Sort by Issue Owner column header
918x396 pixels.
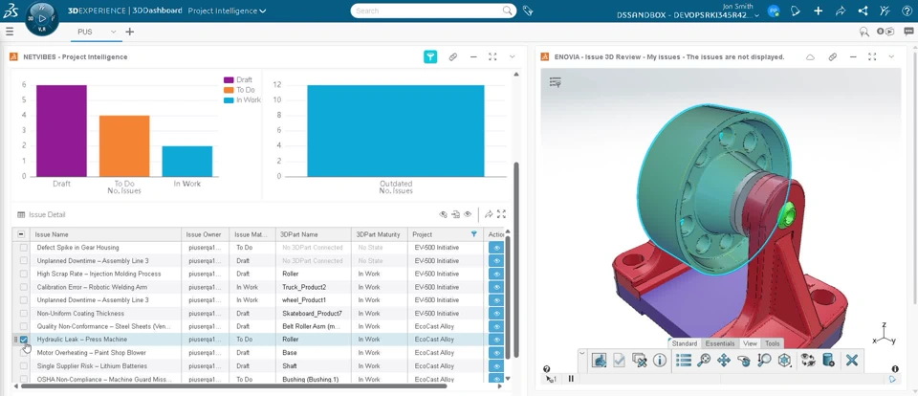(203, 234)
